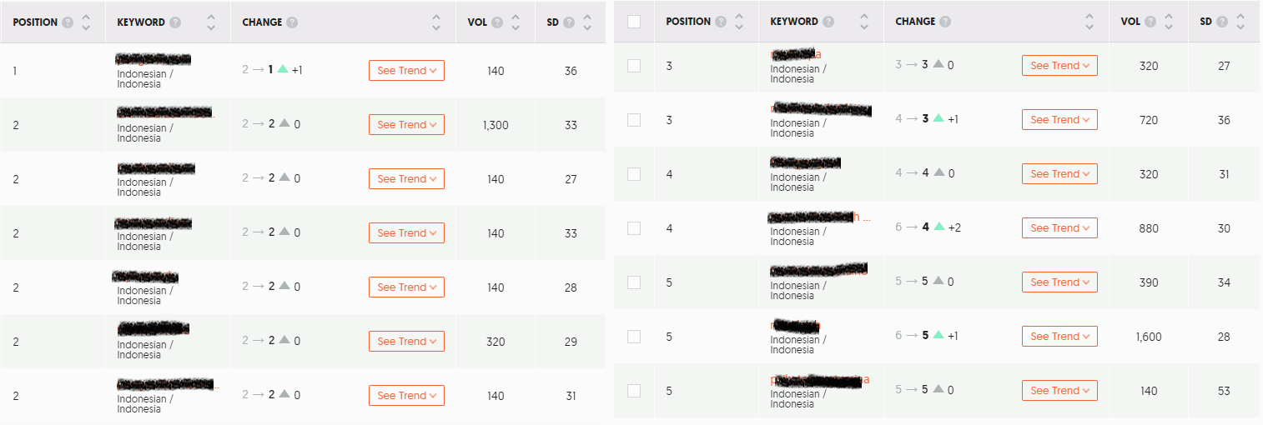This screenshot has width=1263, height=425.
Task: Select the checkbox for the 1,600 volume row
Action: coord(634,337)
